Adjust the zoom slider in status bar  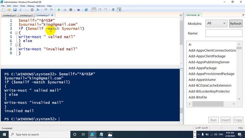coord(222,128)
